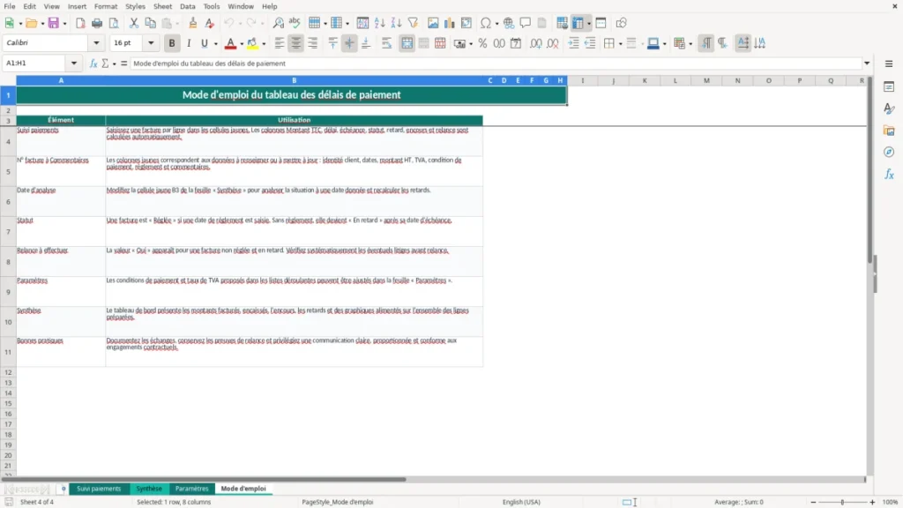Screen dimensions: 903x508
Task: Open the font name dropdown
Action: tap(96, 43)
